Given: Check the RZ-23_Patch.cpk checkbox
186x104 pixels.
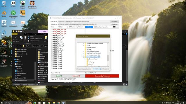Looking at the screenshot, I should (x=52, y=46).
